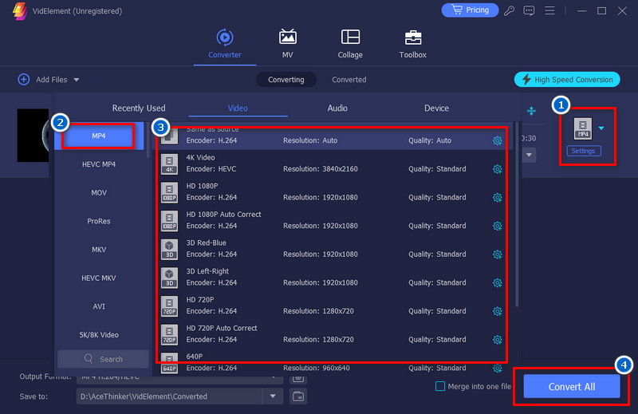Viewport: 638px width, 414px height.
Task: Select the Audio format tab
Action: coord(337,108)
